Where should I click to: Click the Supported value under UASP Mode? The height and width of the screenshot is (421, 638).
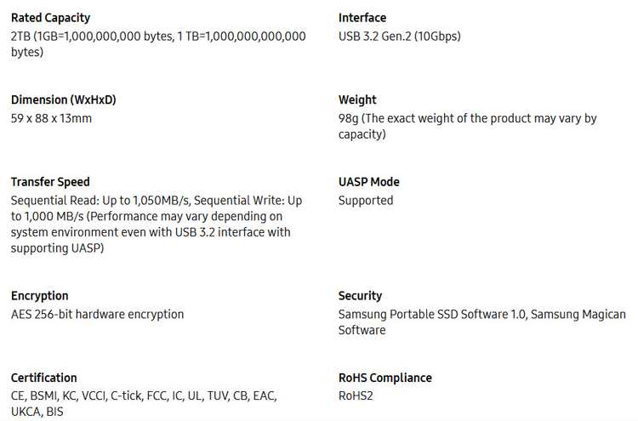point(366,201)
